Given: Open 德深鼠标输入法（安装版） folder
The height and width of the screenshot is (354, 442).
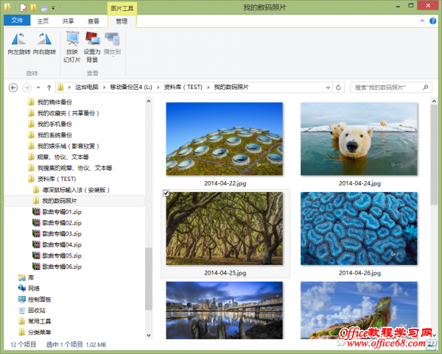Looking at the screenshot, I should [x=71, y=190].
